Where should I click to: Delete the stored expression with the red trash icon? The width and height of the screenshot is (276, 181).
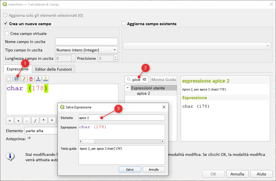[x=31, y=79]
